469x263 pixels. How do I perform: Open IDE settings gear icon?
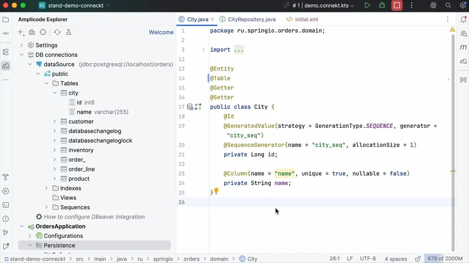(462, 6)
